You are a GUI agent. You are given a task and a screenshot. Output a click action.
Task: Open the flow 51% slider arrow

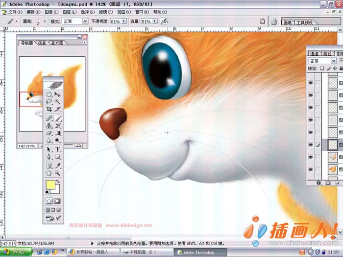(x=155, y=21)
